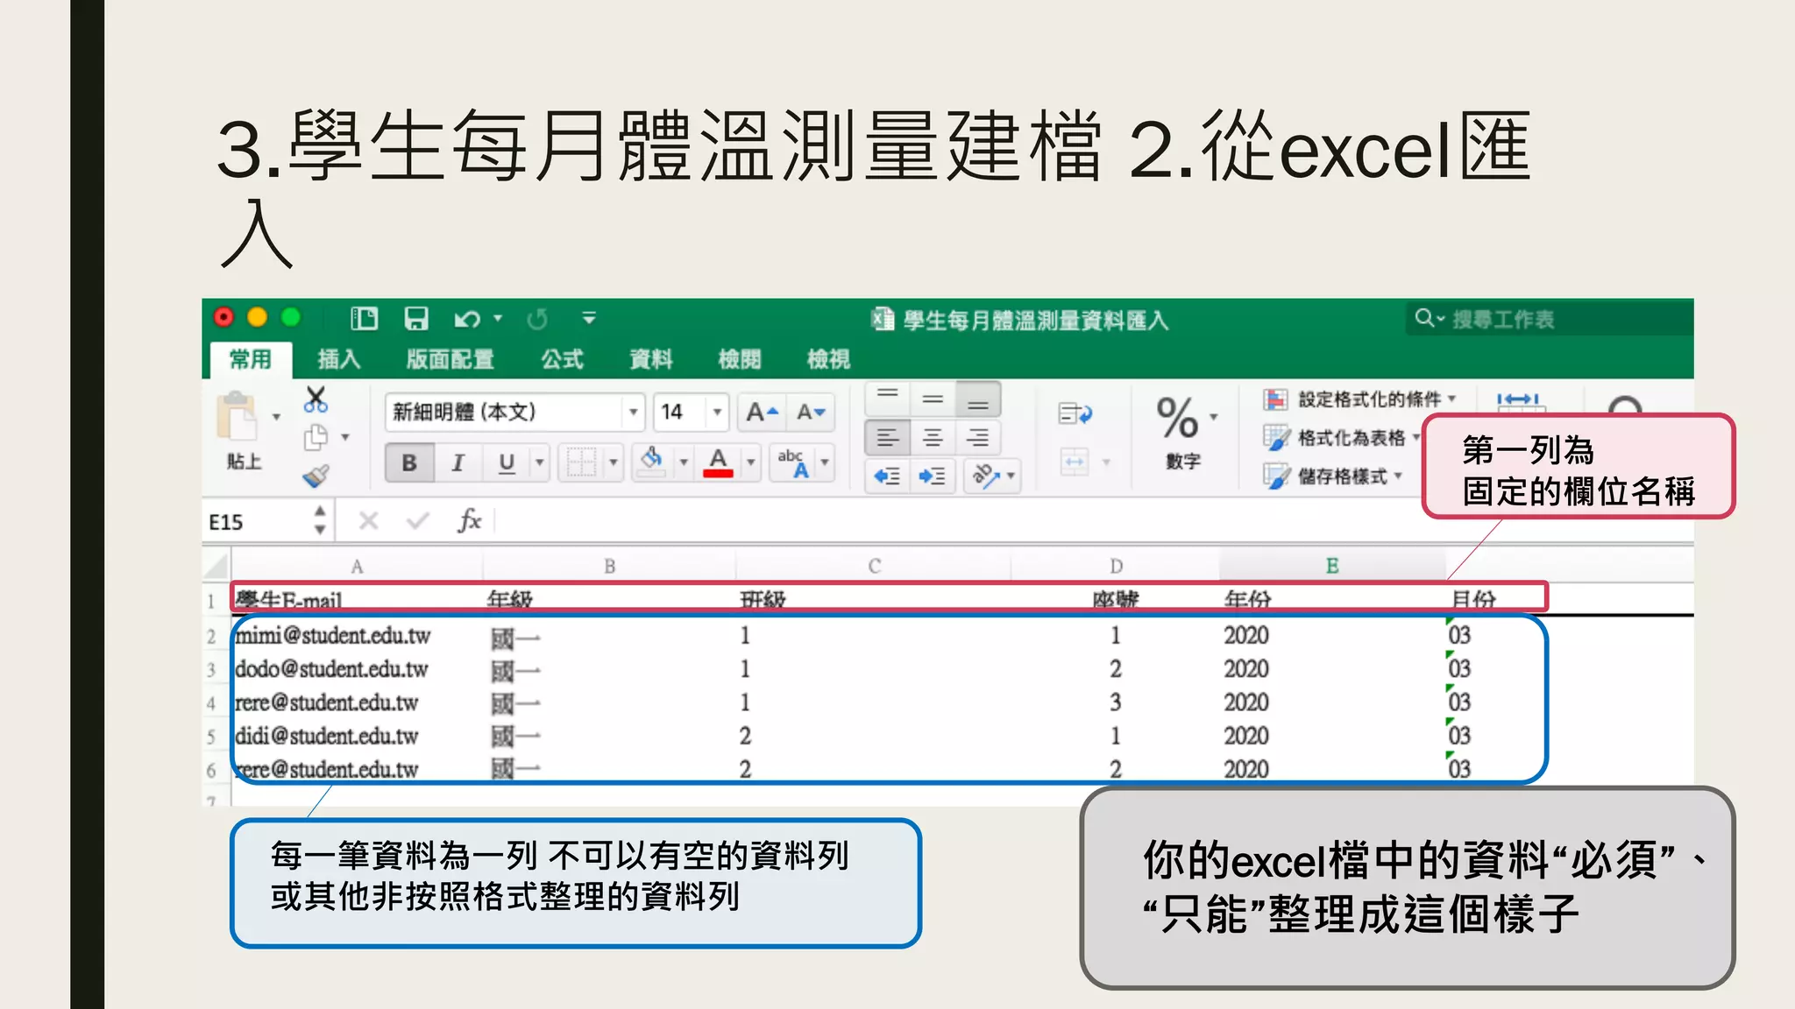Click the red font color button
Image resolution: width=1795 pixels, height=1009 pixels.
(718, 462)
